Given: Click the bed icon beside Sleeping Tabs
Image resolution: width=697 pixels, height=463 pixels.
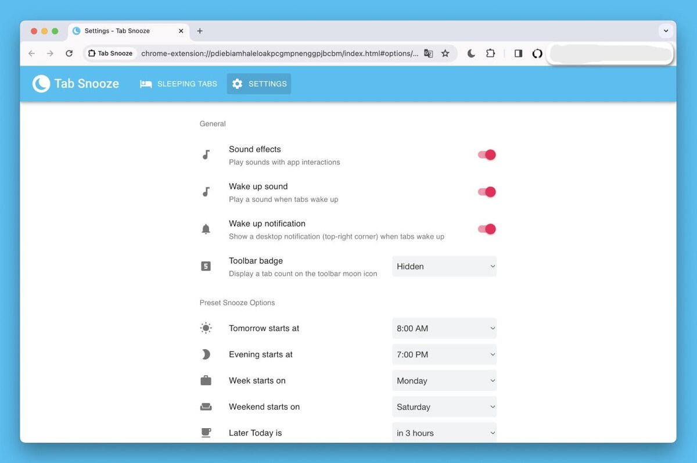Looking at the screenshot, I should [146, 84].
